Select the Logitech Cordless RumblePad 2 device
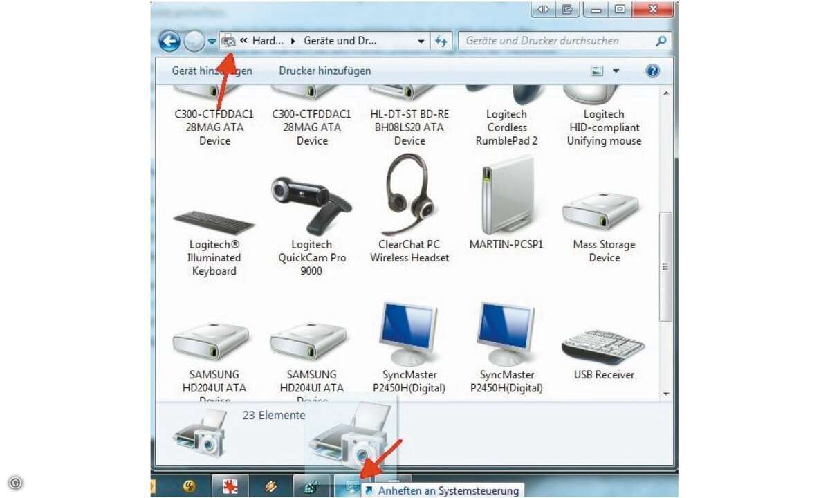 506,116
